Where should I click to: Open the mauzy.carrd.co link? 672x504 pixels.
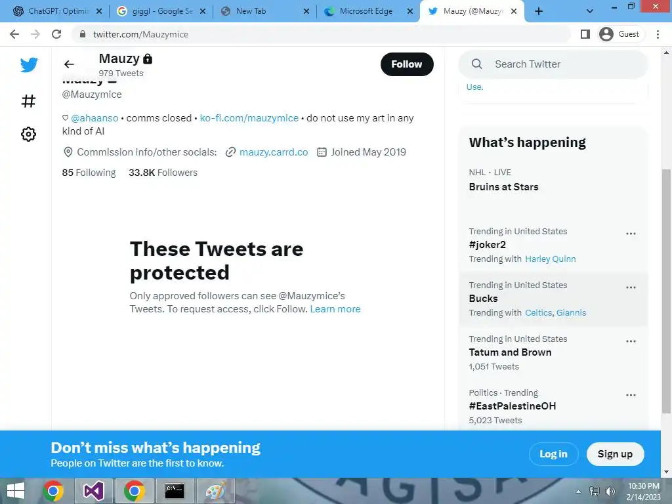point(274,152)
